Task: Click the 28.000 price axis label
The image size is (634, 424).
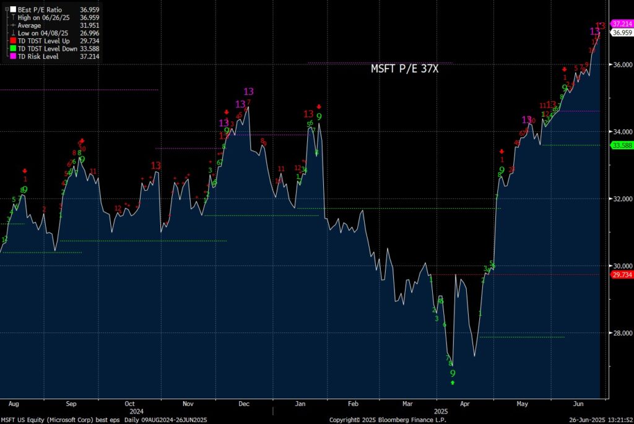Action: (622, 333)
